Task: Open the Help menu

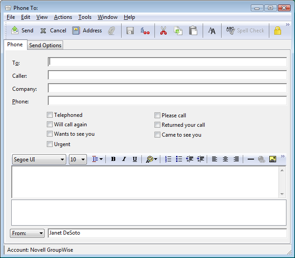Action: (129, 17)
